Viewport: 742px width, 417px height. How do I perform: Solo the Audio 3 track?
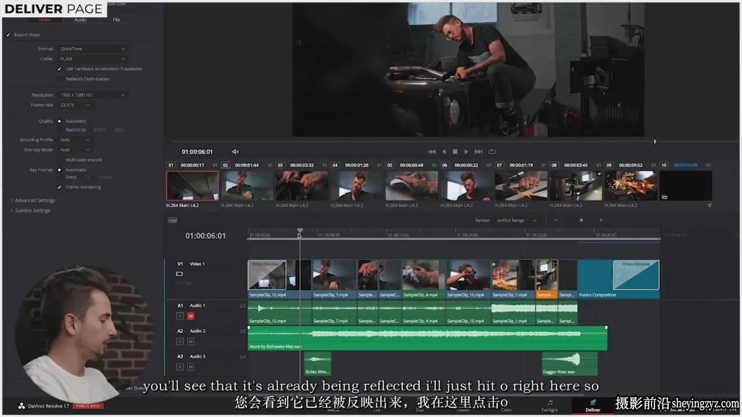[x=180, y=367]
